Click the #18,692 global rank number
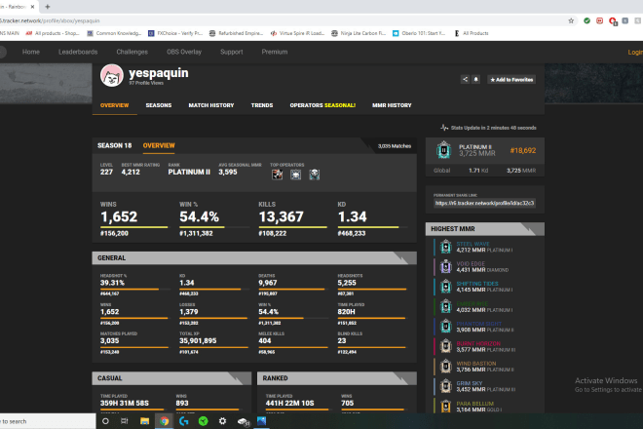Viewport: 643px width, 429px height. pos(523,151)
